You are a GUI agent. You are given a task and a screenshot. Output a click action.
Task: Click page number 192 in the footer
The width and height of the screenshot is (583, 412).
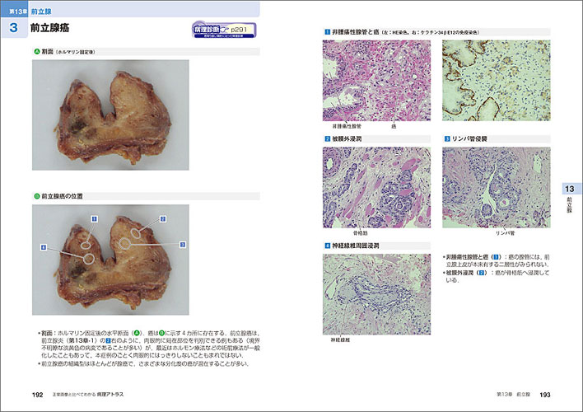click(37, 395)
